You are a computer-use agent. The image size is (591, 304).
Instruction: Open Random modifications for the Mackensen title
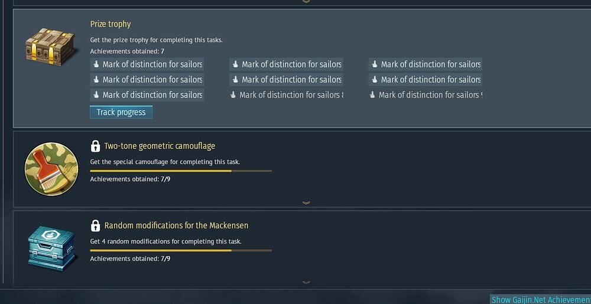176,225
